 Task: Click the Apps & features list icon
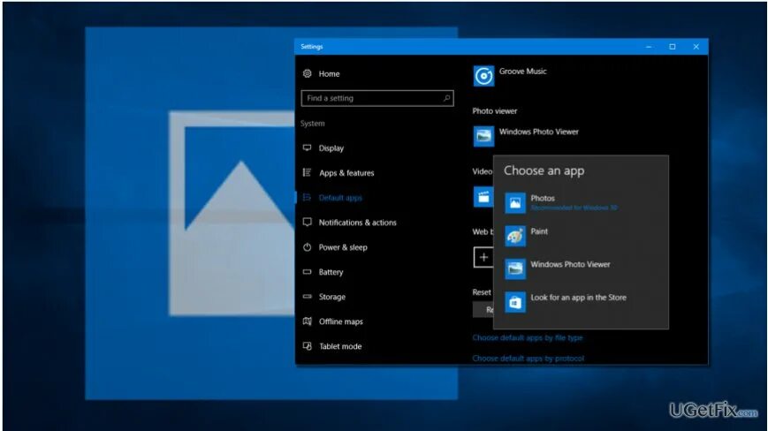click(x=307, y=172)
